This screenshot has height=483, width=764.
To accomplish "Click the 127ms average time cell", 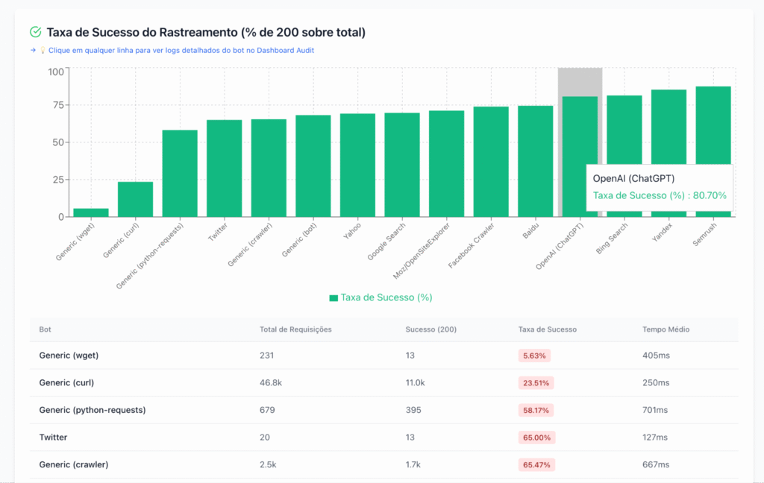I will tap(655, 438).
